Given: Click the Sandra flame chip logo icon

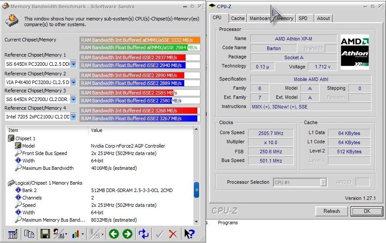Looking at the screenshot, I should 12,20.
